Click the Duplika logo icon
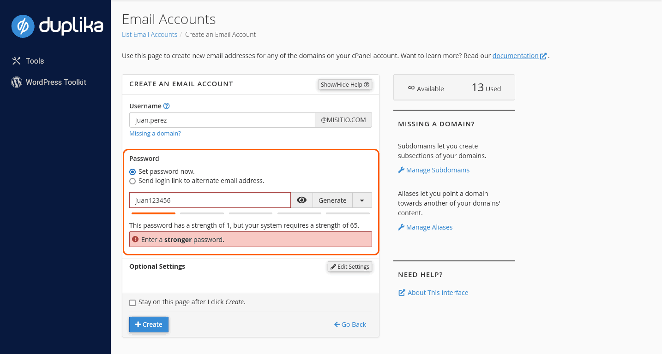 (23, 26)
